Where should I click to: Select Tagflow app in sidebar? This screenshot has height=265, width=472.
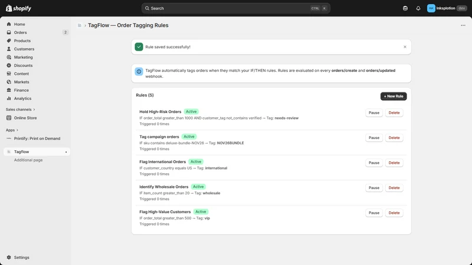(35, 152)
